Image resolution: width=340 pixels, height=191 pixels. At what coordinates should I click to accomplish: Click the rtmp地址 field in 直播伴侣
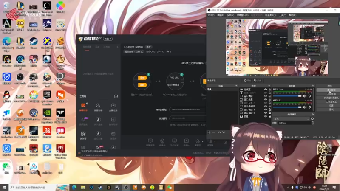[187, 110]
